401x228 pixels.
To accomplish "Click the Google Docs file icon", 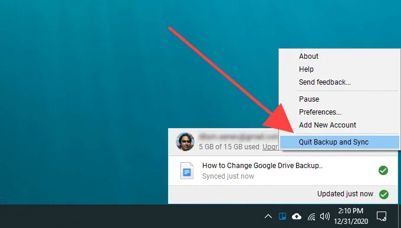I will [x=187, y=170].
